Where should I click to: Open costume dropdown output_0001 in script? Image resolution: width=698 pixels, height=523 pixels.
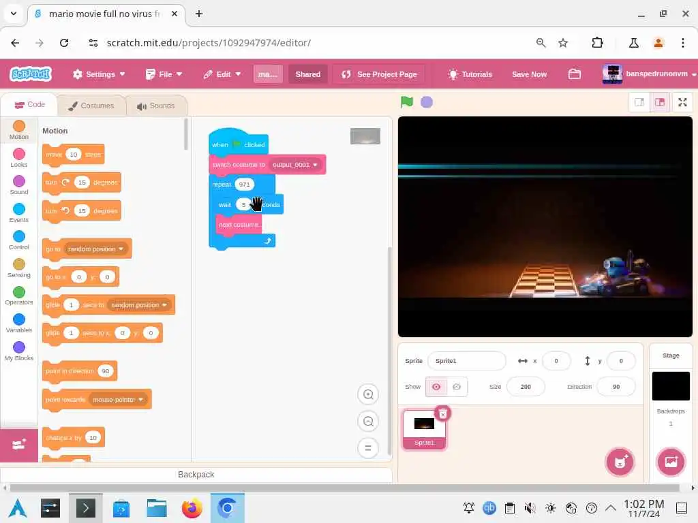tap(296, 165)
